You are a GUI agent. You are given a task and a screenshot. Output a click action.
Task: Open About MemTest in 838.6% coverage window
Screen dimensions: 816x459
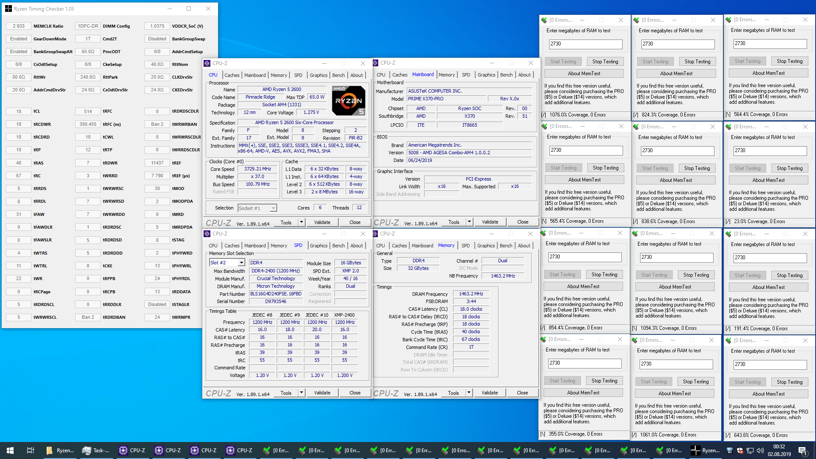676,180
